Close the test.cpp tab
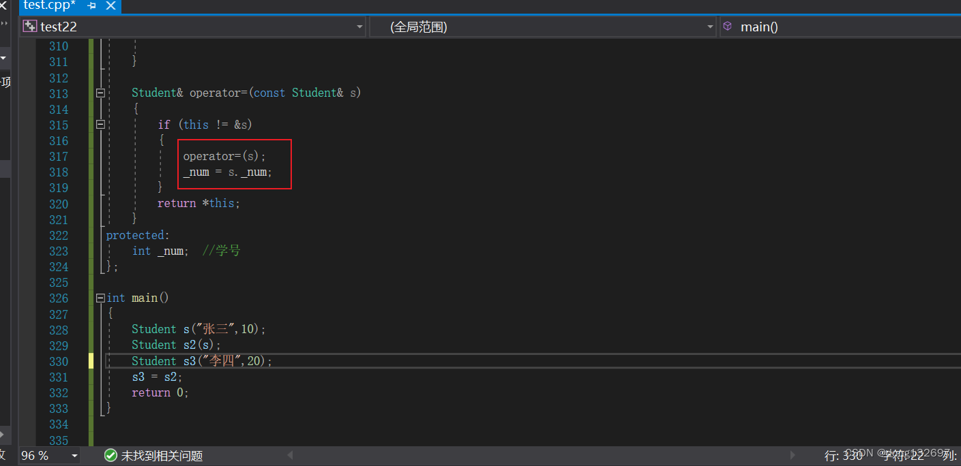The image size is (961, 466). click(x=110, y=6)
